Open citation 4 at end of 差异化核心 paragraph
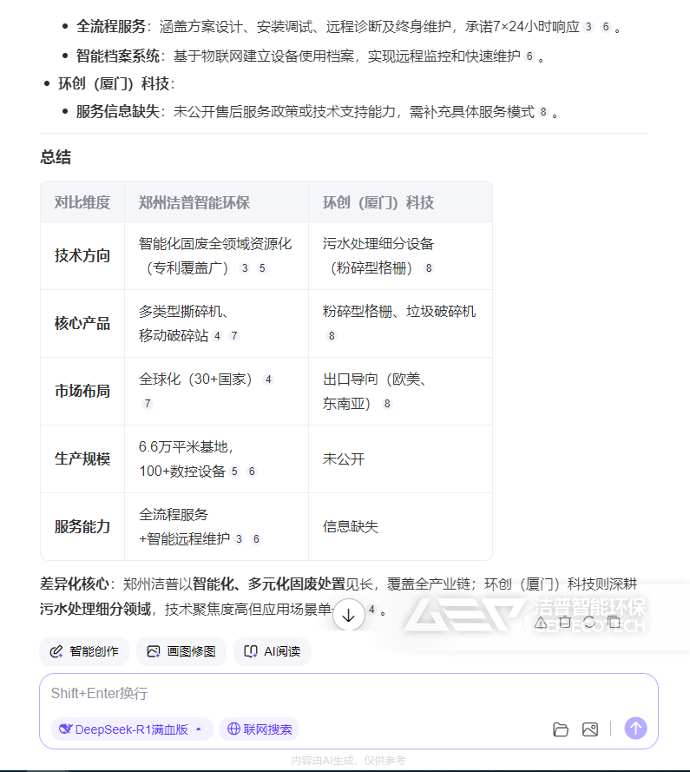Image resolution: width=690 pixels, height=772 pixels. point(371,610)
